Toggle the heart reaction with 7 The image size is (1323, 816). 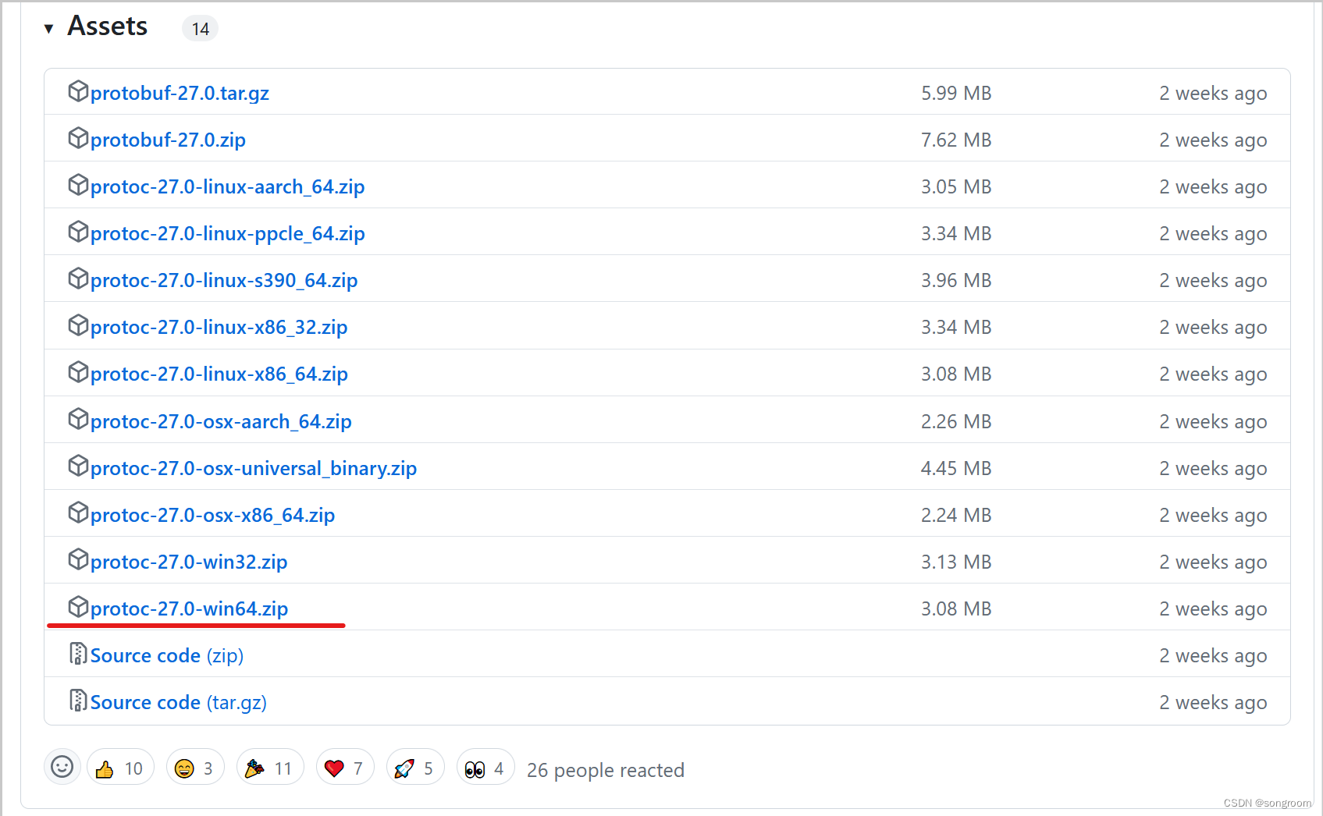345,768
